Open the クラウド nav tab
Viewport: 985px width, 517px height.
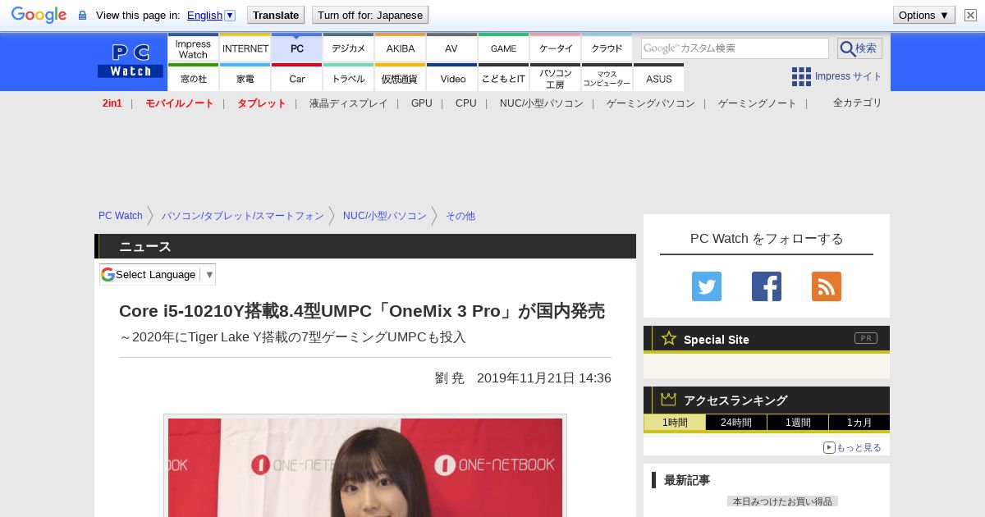[607, 48]
